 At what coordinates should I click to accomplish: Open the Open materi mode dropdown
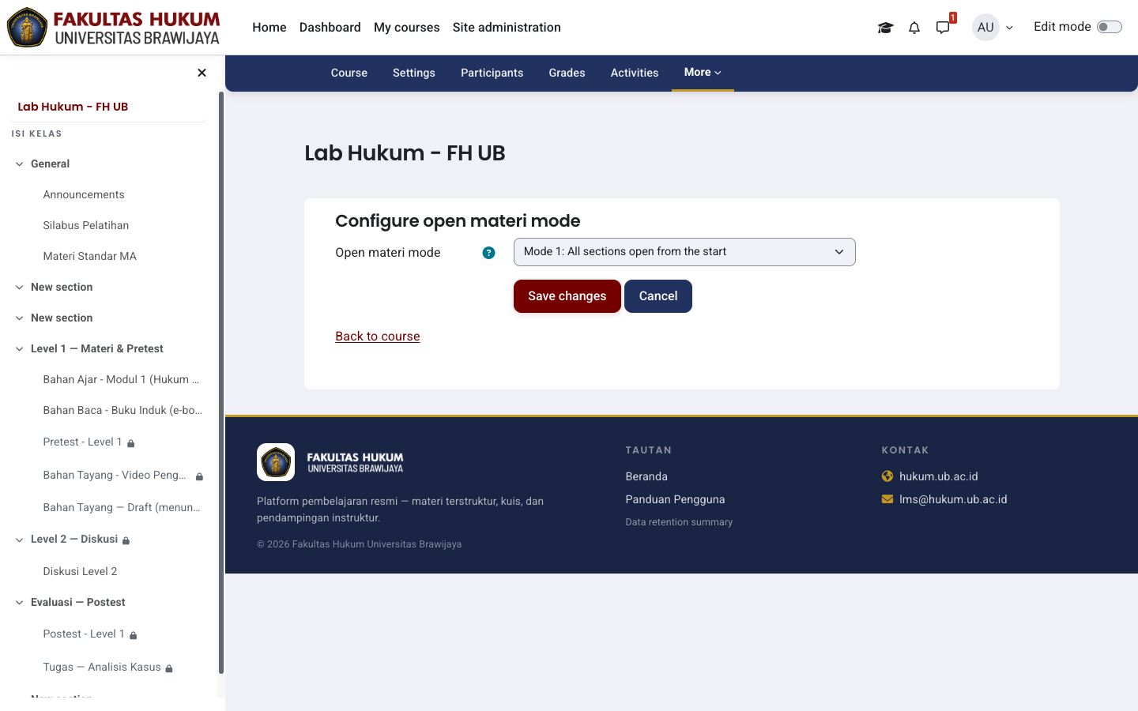pos(684,252)
